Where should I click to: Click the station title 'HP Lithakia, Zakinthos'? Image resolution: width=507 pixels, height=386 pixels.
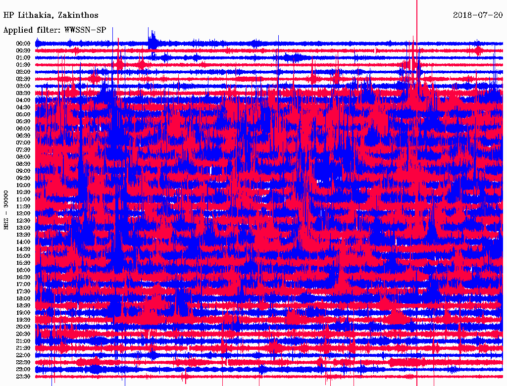click(51, 15)
